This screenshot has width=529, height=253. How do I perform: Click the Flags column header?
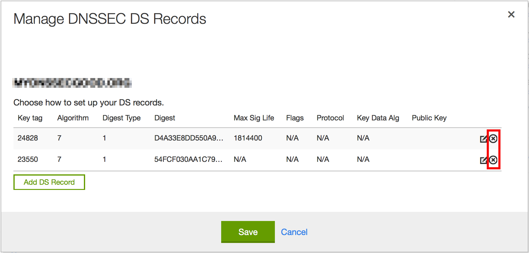tap(295, 118)
